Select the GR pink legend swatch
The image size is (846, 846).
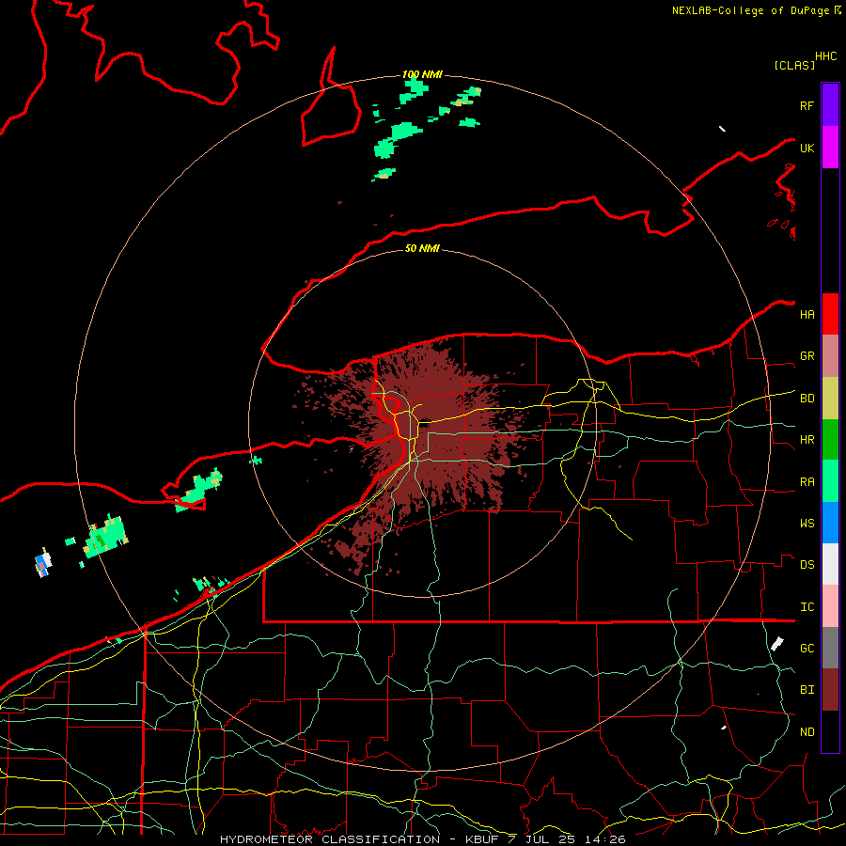pyautogui.click(x=830, y=355)
